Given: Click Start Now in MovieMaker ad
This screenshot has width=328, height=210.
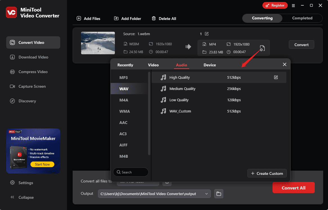Looking at the screenshot, I should (x=42, y=164).
